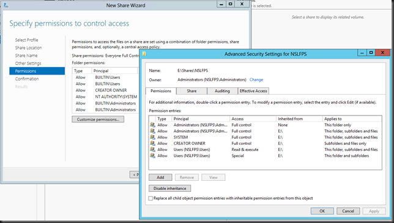The width and height of the screenshot is (394, 223).
Task: Select 'Subfolders and files only' applies-to cell
Action: pos(345,143)
